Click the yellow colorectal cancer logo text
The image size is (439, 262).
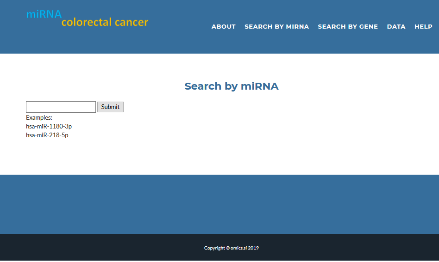[x=105, y=22]
